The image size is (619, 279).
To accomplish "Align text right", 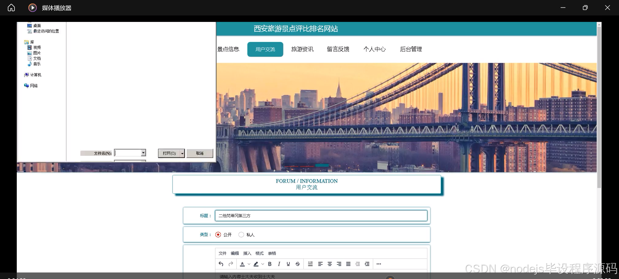I will pos(339,264).
